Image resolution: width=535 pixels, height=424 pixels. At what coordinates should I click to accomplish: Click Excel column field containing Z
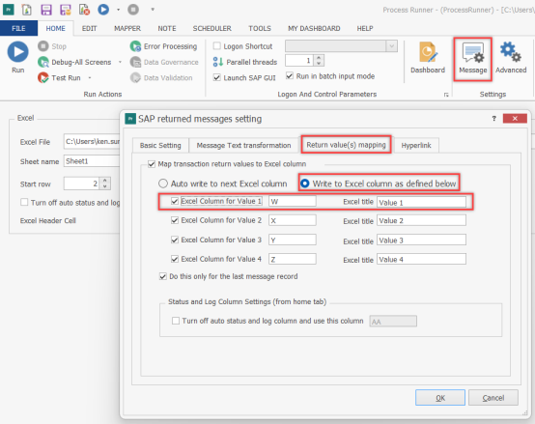tap(293, 259)
